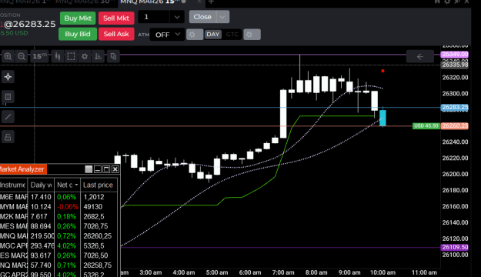Select the M6E MAR row in Market Analyzer
The height and width of the screenshot is (277, 481).
58,197
